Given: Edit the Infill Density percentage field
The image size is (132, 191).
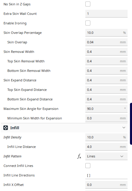Looking at the screenshot, I should (x=106, y=137).
